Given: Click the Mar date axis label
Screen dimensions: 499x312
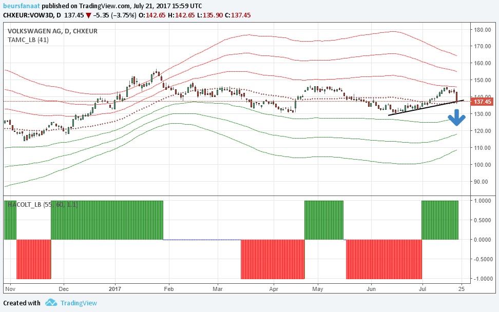Looking at the screenshot, I should (218, 289).
